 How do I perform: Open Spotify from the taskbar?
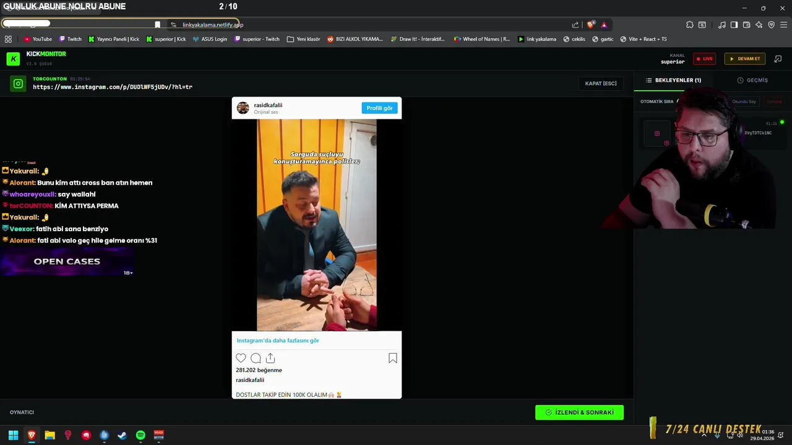(140, 435)
